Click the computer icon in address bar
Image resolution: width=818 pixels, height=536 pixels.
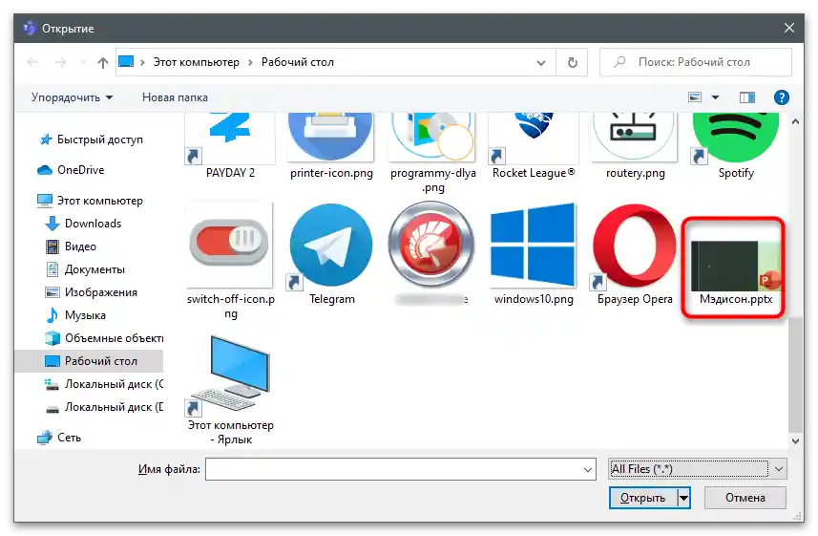click(x=126, y=62)
